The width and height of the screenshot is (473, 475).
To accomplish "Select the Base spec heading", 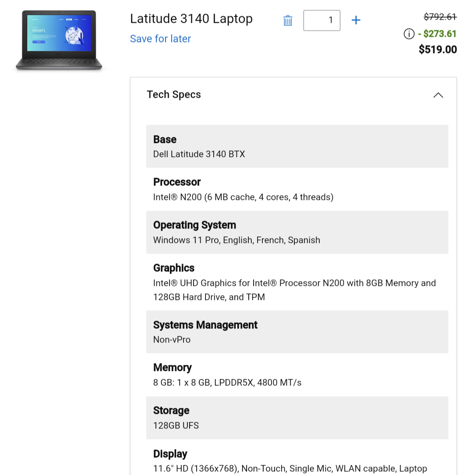I will click(x=165, y=139).
